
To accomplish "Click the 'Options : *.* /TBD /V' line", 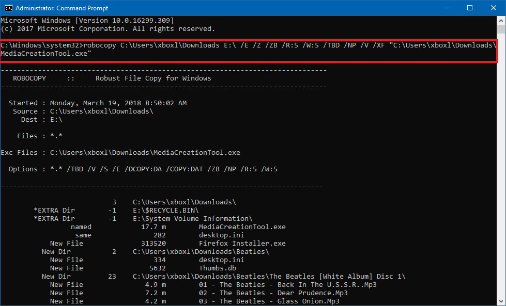I will [x=143, y=169].
